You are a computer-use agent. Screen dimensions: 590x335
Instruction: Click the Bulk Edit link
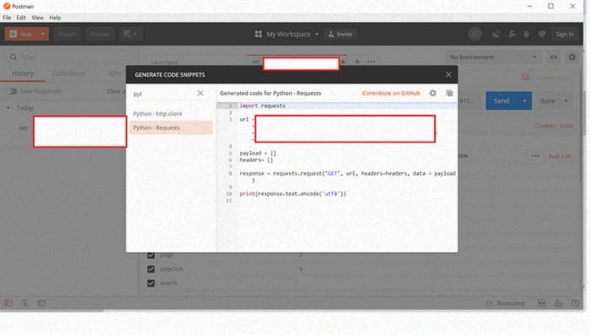pos(560,156)
